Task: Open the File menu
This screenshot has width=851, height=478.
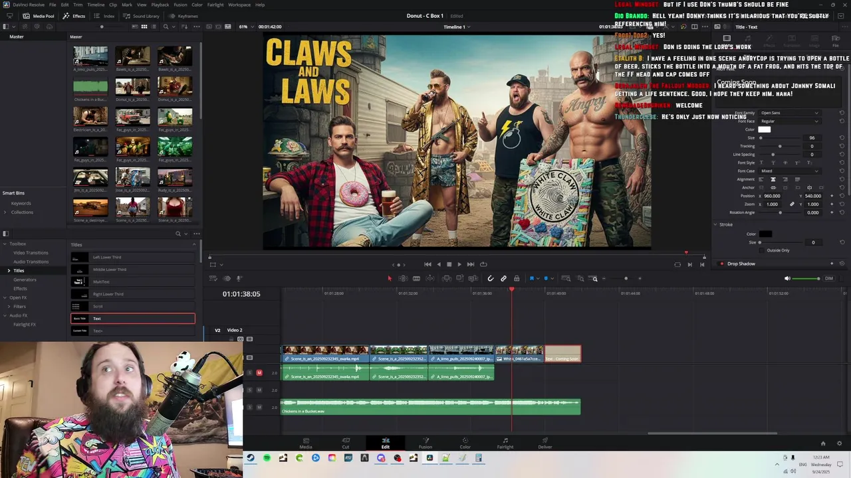Action: click(53, 5)
